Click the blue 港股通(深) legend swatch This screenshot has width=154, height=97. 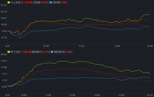pos(52,52)
